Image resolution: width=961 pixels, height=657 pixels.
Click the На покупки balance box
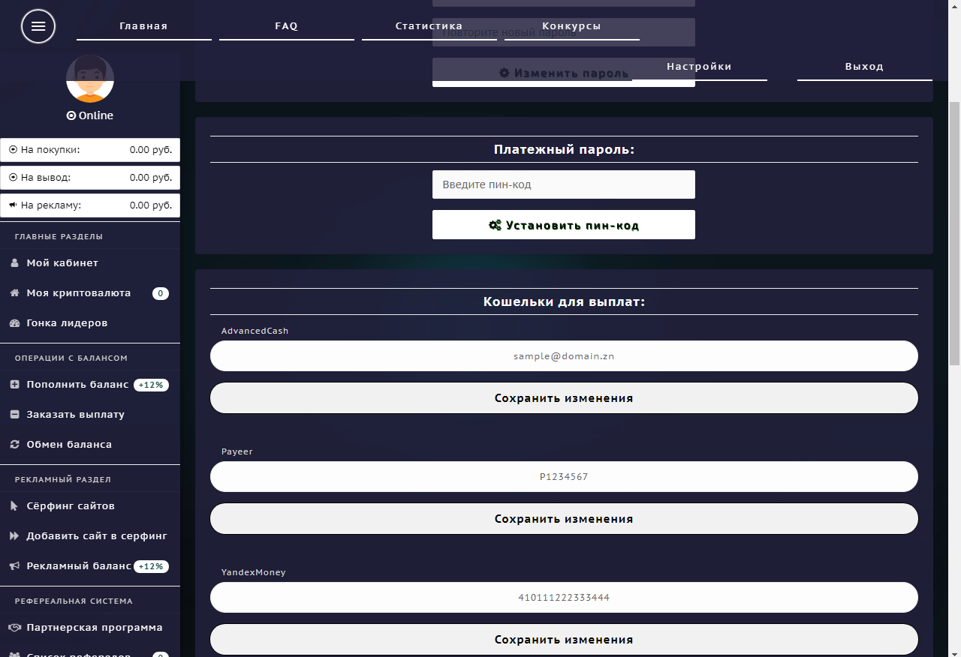[90, 150]
